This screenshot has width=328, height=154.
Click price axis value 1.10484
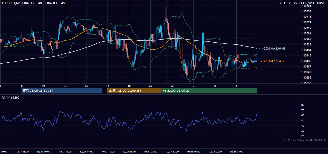click(x=306, y=50)
